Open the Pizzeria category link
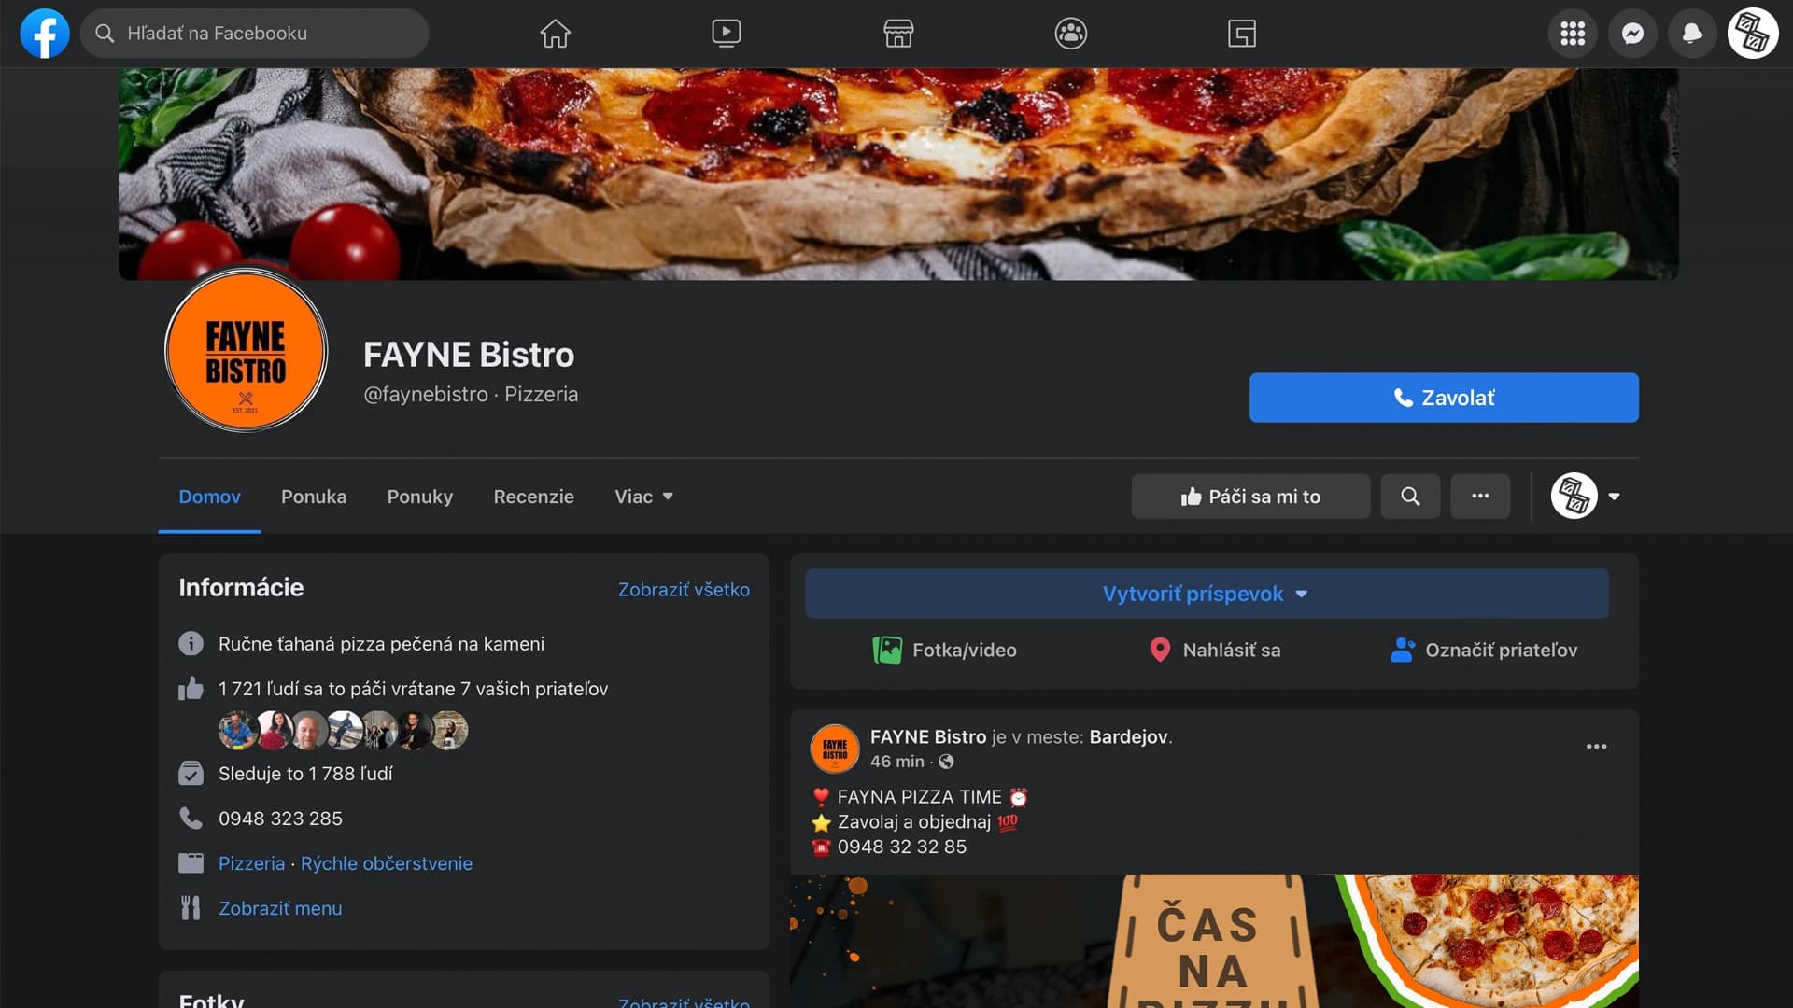The width and height of the screenshot is (1793, 1008). [251, 863]
